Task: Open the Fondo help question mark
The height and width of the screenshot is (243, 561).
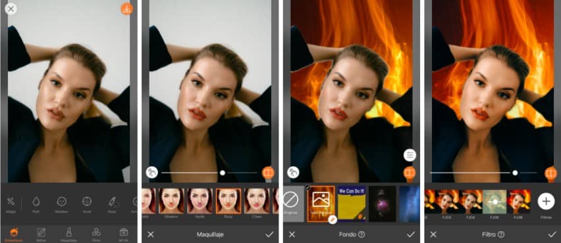Action: click(361, 234)
